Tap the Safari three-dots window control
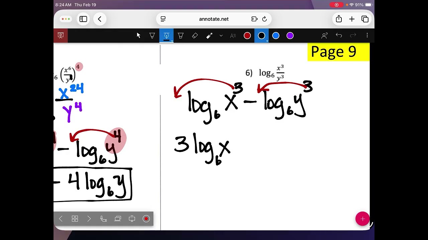The width and height of the screenshot is (428, 240). (66, 19)
